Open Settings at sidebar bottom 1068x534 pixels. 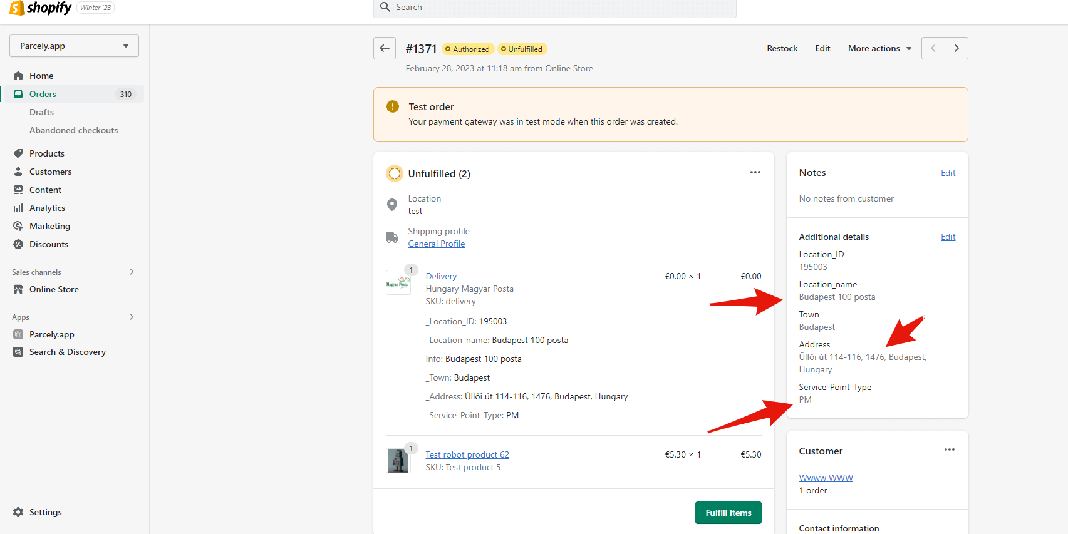46,512
